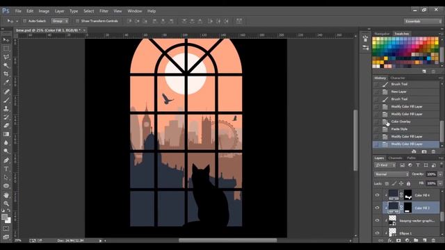Screen dimensions: 445x250
Task: Select the History Brush tool
Action: point(6,117)
